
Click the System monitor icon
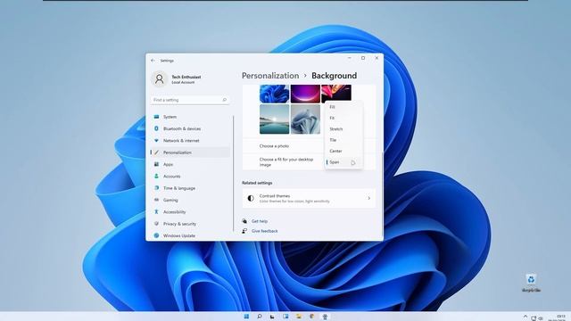click(157, 117)
